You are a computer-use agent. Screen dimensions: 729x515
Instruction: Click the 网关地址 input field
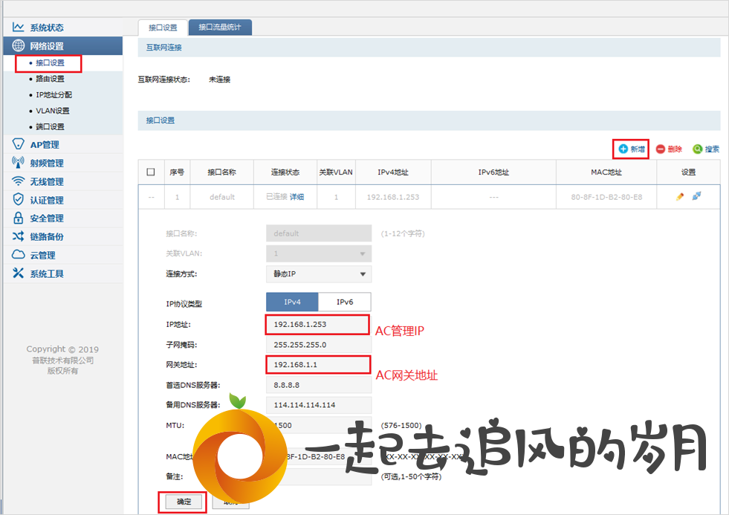point(317,364)
